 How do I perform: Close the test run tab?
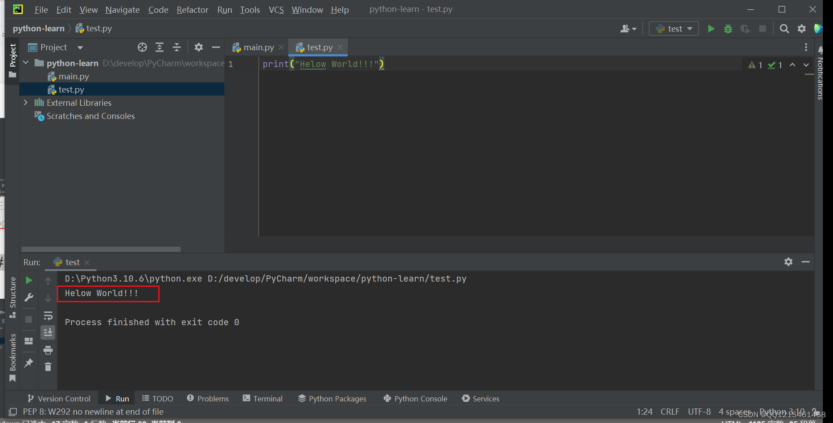(x=87, y=263)
